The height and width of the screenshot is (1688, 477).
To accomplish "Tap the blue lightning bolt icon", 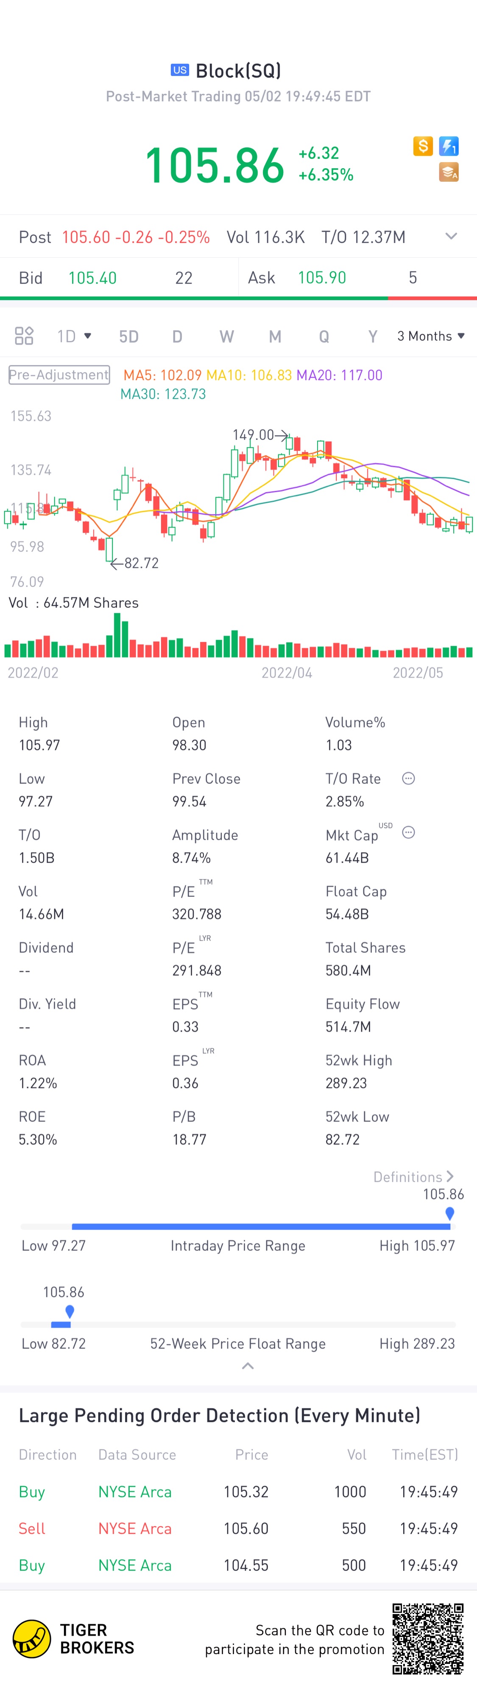I will tap(449, 146).
